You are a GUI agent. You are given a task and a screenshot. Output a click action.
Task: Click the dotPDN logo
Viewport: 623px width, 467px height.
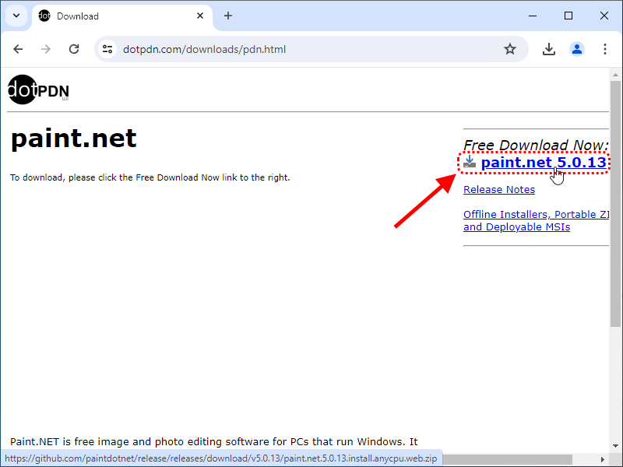pos(38,90)
